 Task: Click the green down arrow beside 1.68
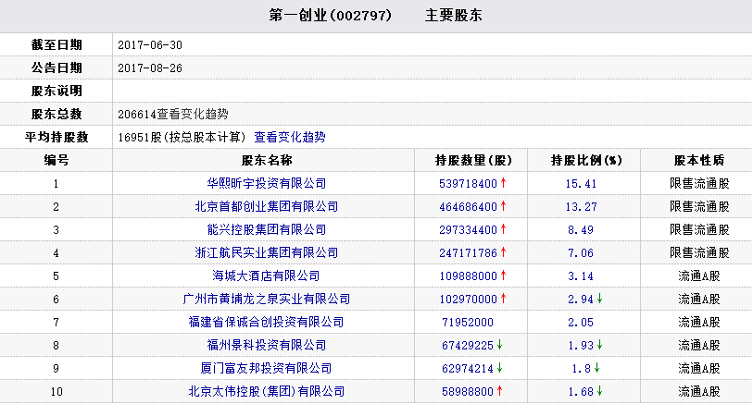click(x=600, y=391)
